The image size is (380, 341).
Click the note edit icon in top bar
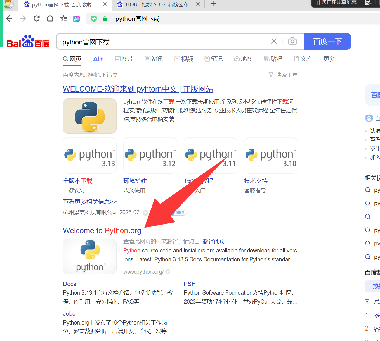click(368, 3)
